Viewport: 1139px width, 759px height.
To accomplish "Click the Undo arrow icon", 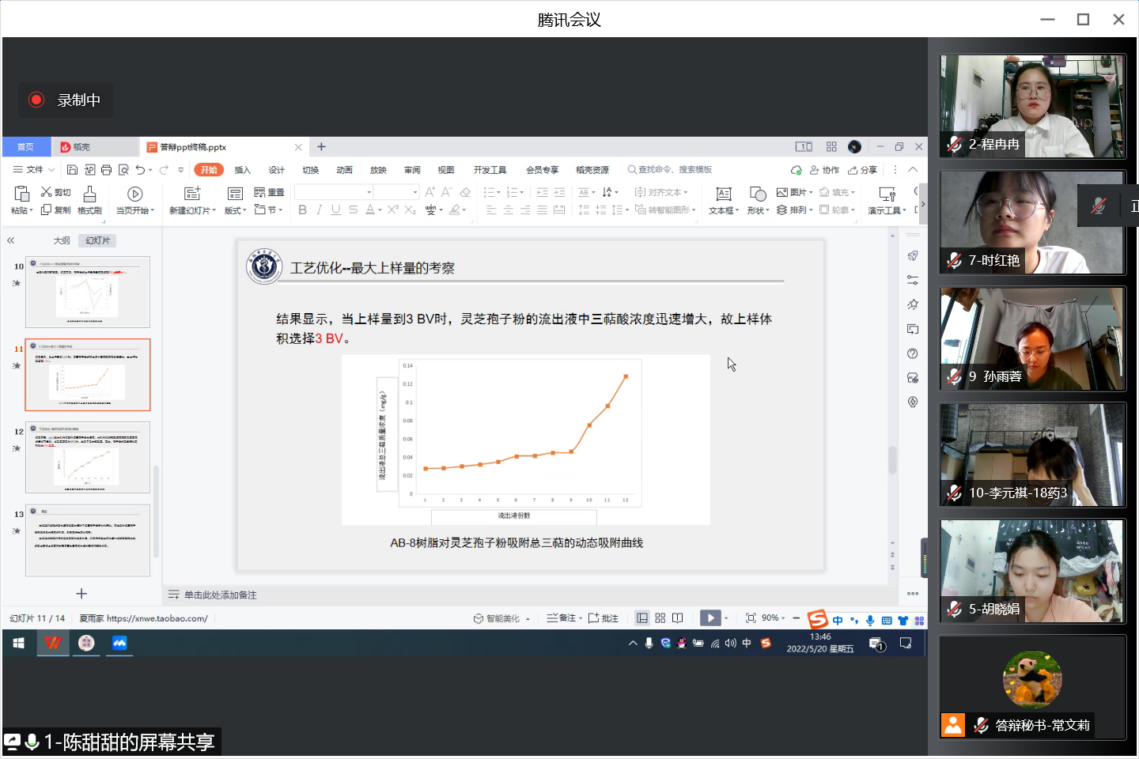I will click(x=140, y=170).
